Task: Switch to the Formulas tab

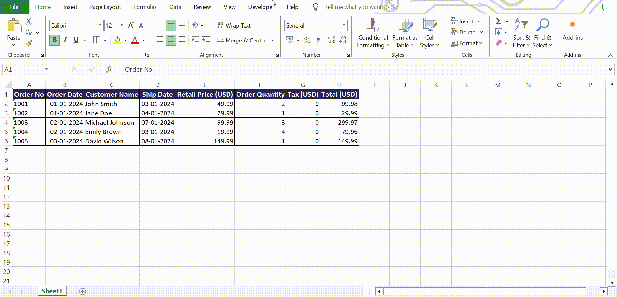Action: pyautogui.click(x=145, y=7)
